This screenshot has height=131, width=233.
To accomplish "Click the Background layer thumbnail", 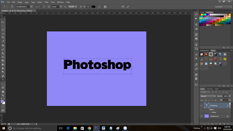I will tap(207, 116).
